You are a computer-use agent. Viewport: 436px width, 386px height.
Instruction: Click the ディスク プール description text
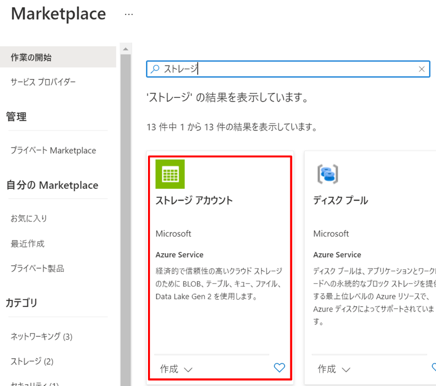click(x=374, y=296)
